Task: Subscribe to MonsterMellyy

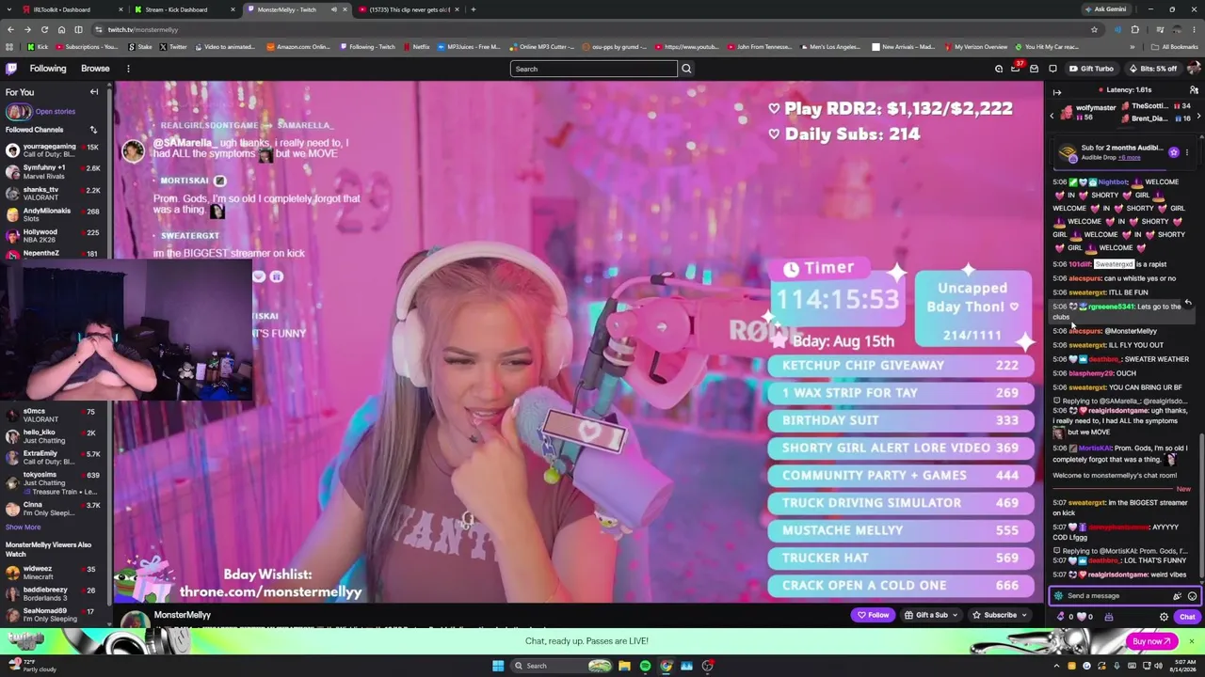Action: pos(994,616)
